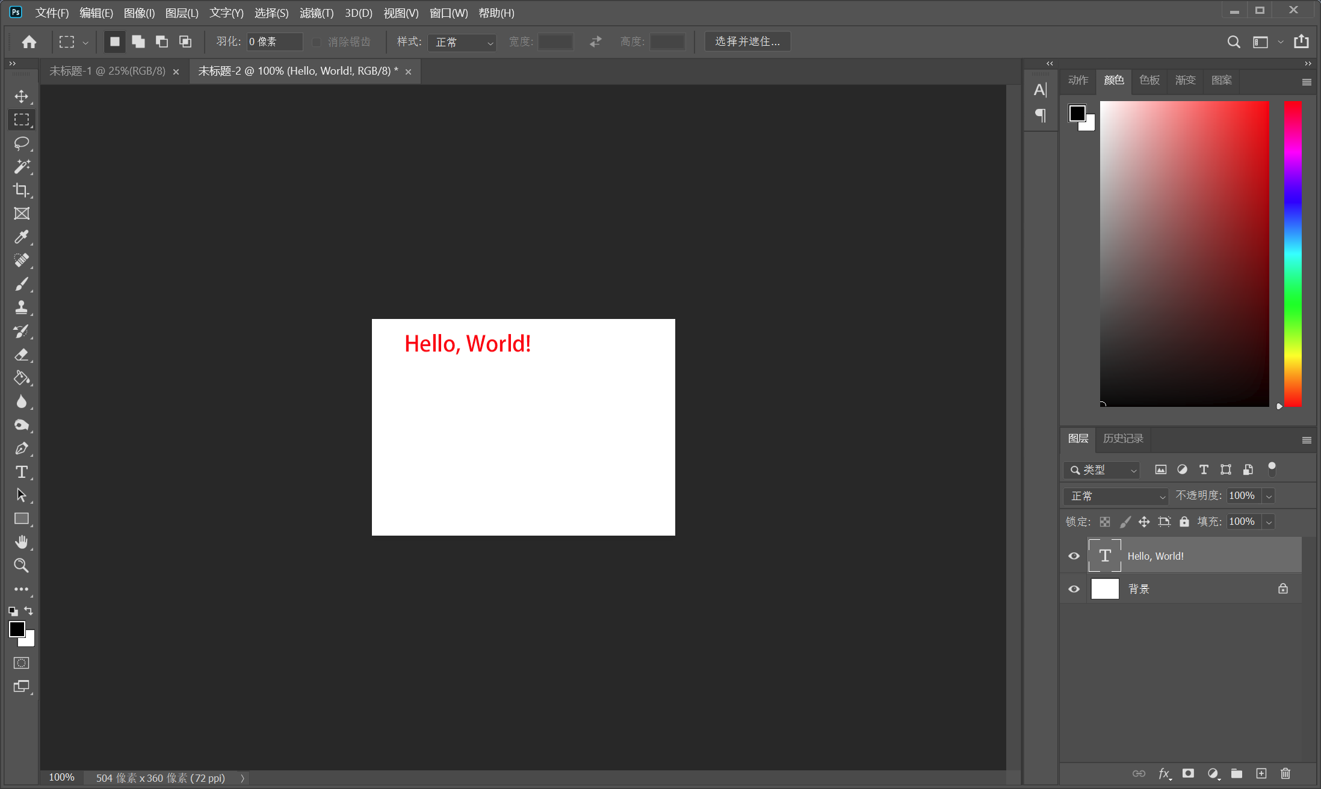This screenshot has height=789, width=1321.
Task: Click the Zoom tool
Action: click(x=21, y=566)
